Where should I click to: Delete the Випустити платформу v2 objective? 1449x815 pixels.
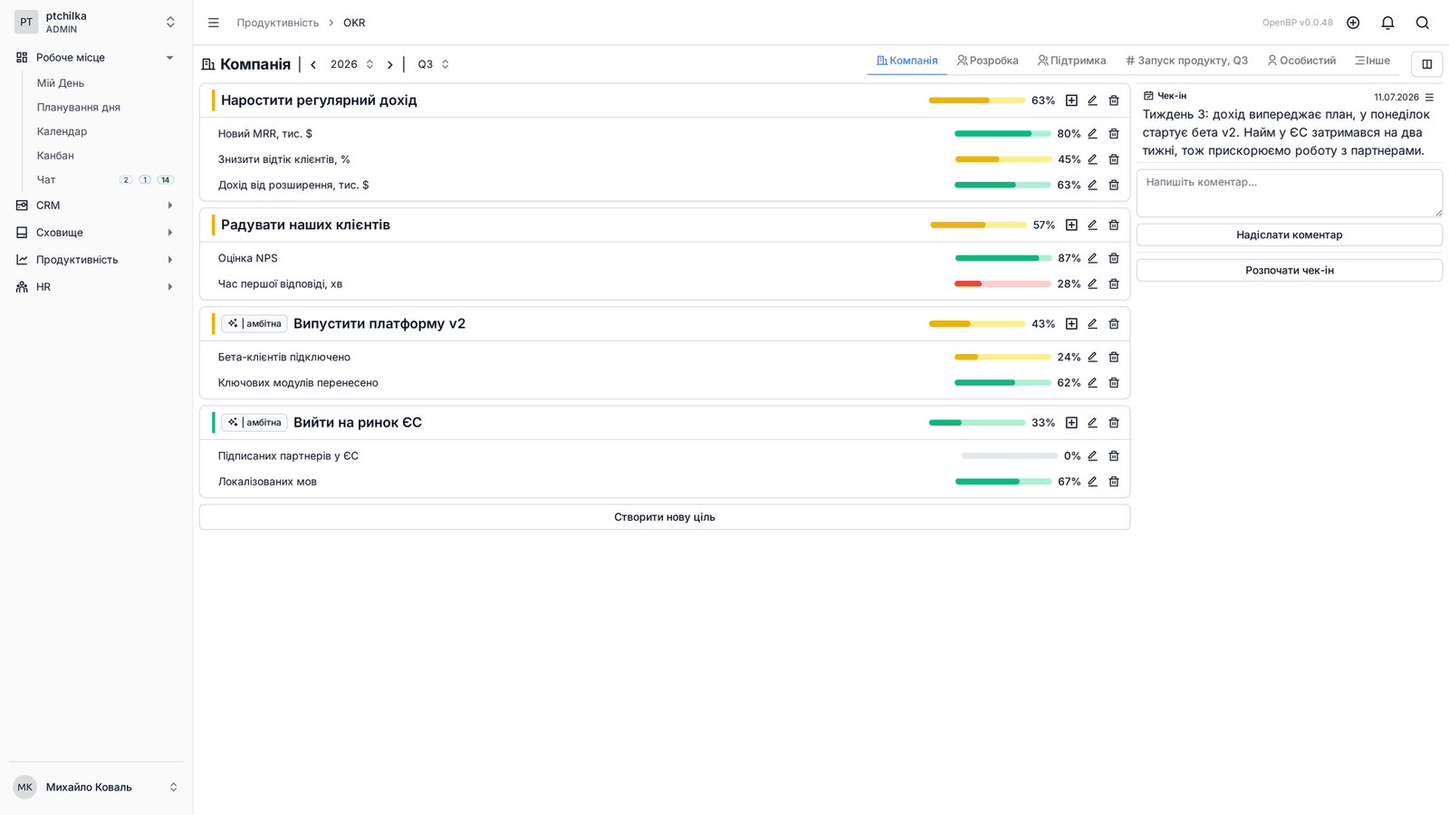click(x=1114, y=324)
